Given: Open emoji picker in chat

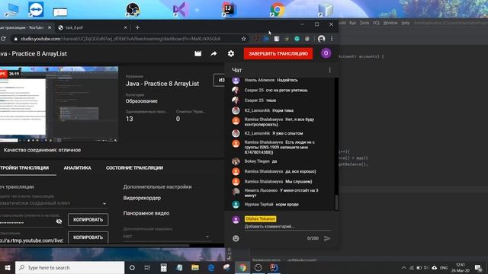Looking at the screenshot, I should click(x=236, y=238).
